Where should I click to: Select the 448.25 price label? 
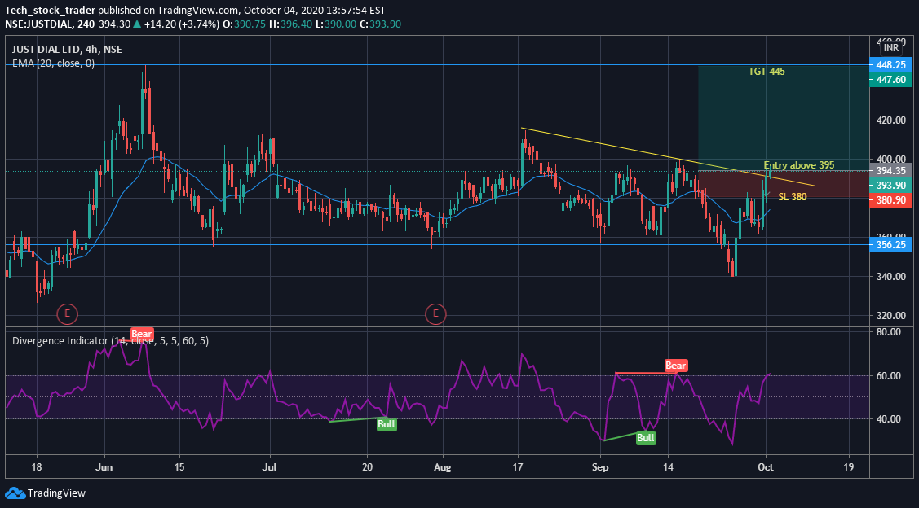(891, 65)
